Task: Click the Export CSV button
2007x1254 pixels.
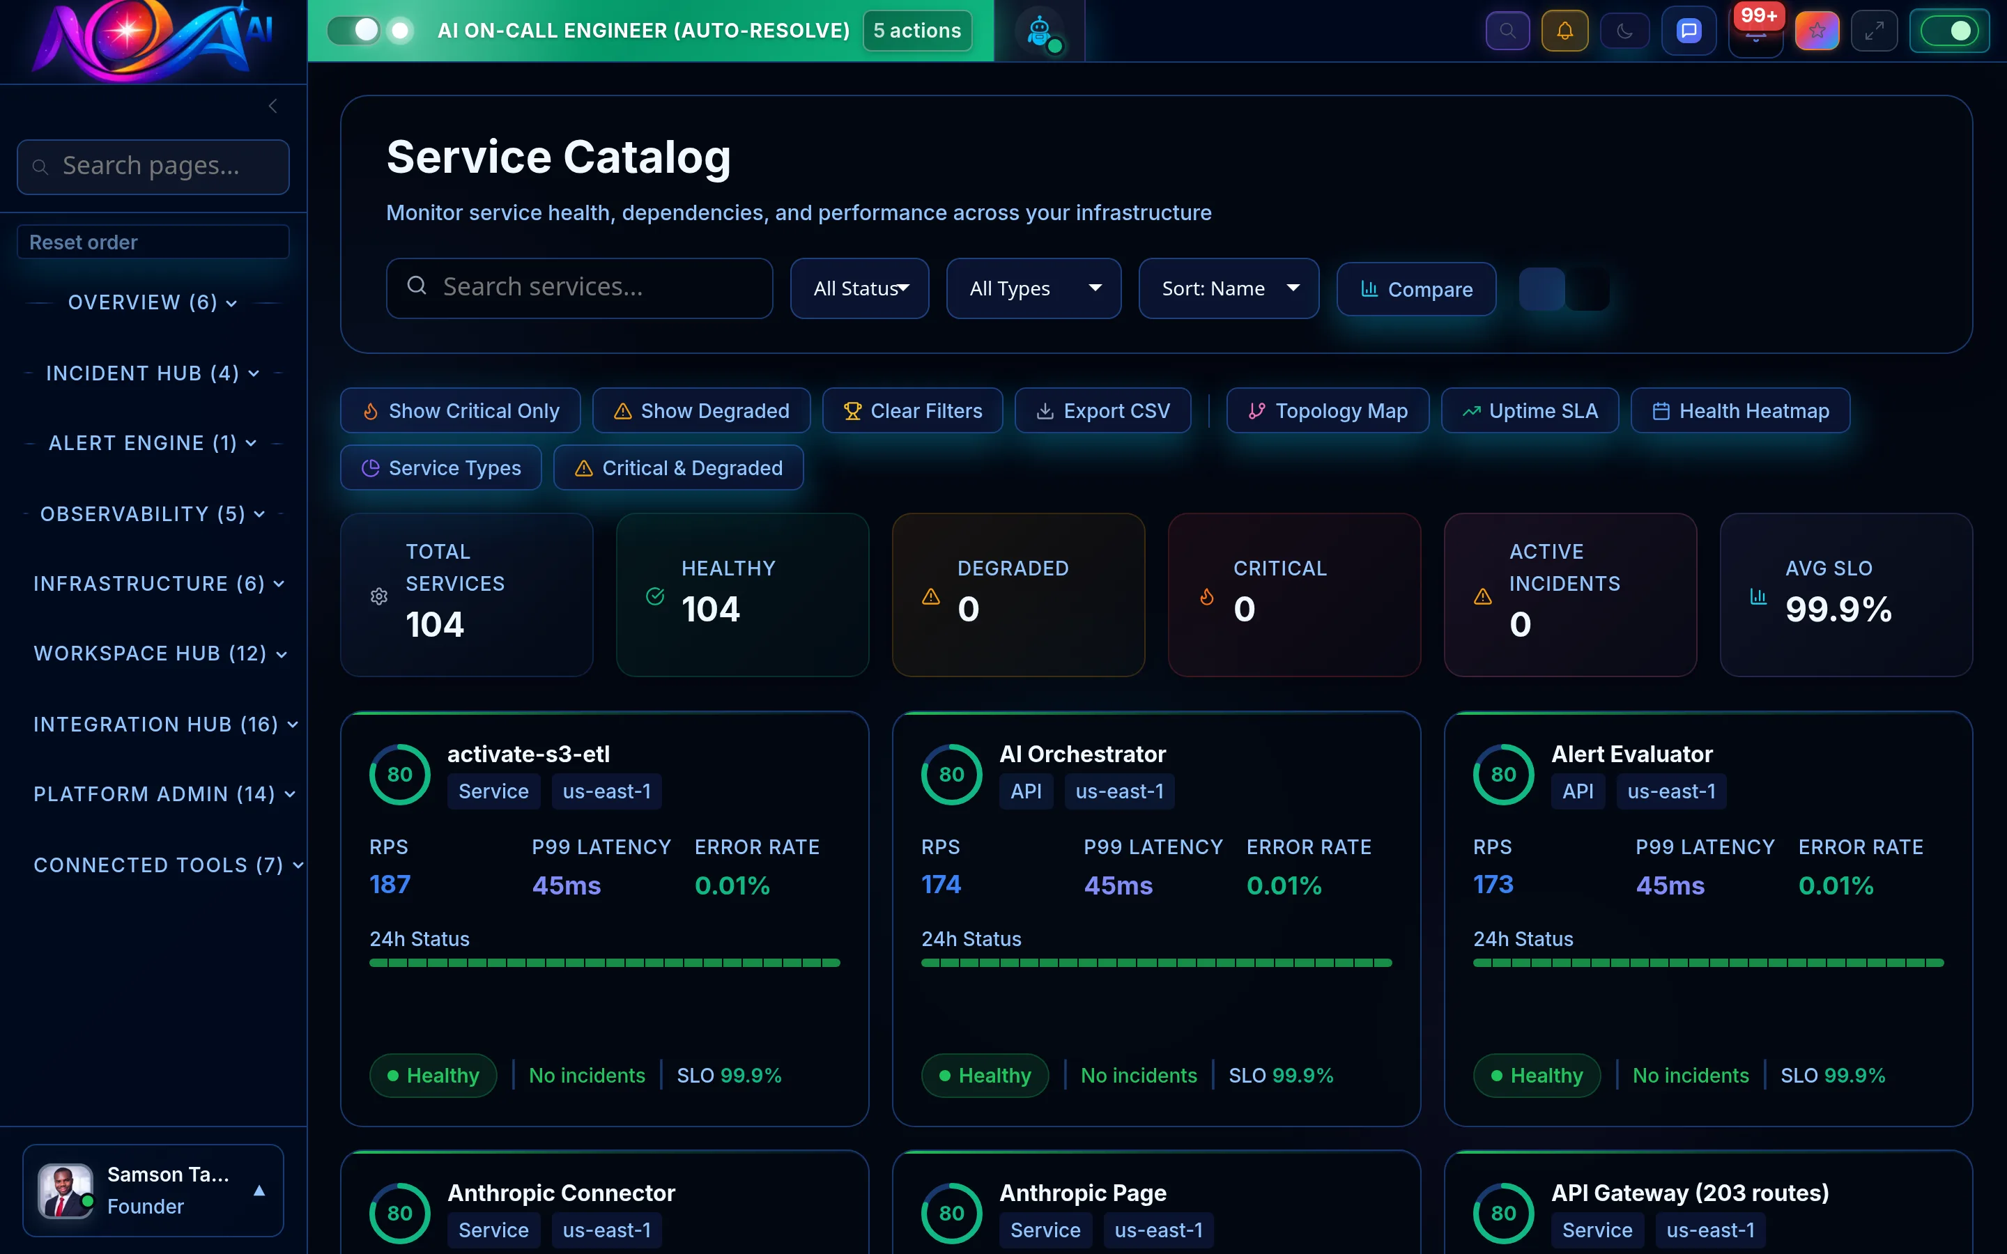Action: click(1102, 410)
